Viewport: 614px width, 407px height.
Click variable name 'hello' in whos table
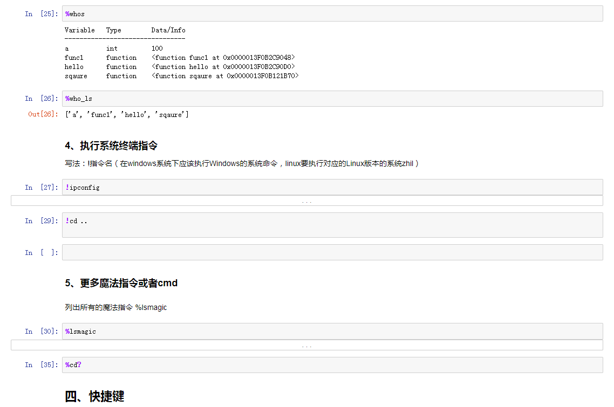point(74,67)
